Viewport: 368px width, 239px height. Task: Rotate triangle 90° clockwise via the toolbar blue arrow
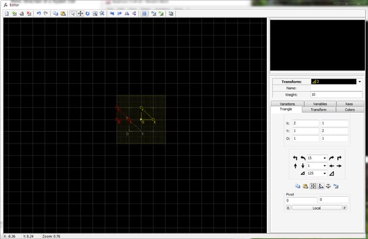pyautogui.click(x=119, y=13)
